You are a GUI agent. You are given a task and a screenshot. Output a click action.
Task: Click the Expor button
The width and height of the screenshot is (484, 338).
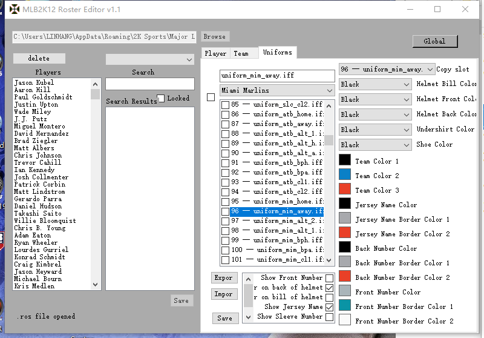click(224, 278)
